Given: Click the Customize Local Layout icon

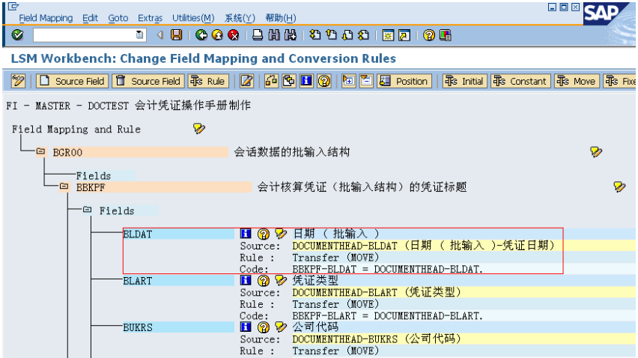Looking at the screenshot, I should click(445, 35).
